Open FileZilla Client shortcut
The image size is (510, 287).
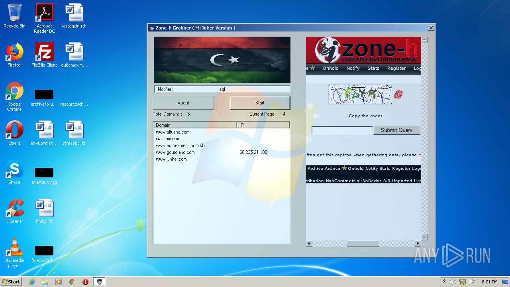[x=44, y=55]
